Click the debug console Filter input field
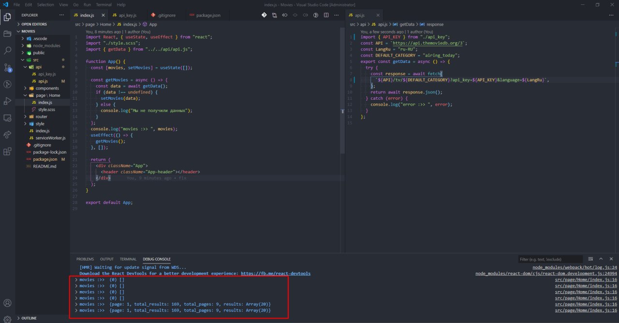 (550, 259)
